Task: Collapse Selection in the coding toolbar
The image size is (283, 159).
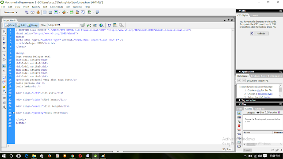Action: (x=4, y=43)
